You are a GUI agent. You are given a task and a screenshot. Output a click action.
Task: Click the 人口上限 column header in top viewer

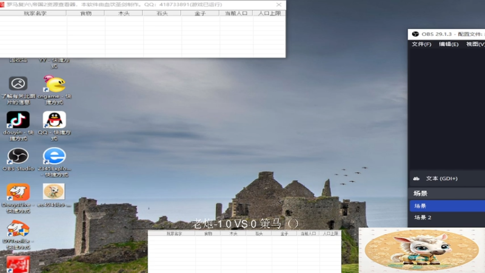[x=269, y=13]
